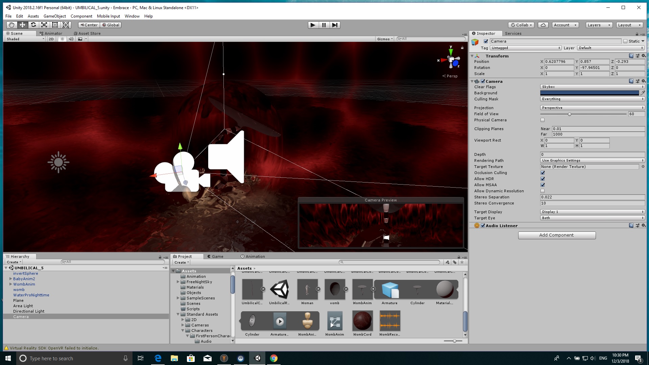Switch to the Game tab
Viewport: 649px width, 365px height.
tap(215, 257)
